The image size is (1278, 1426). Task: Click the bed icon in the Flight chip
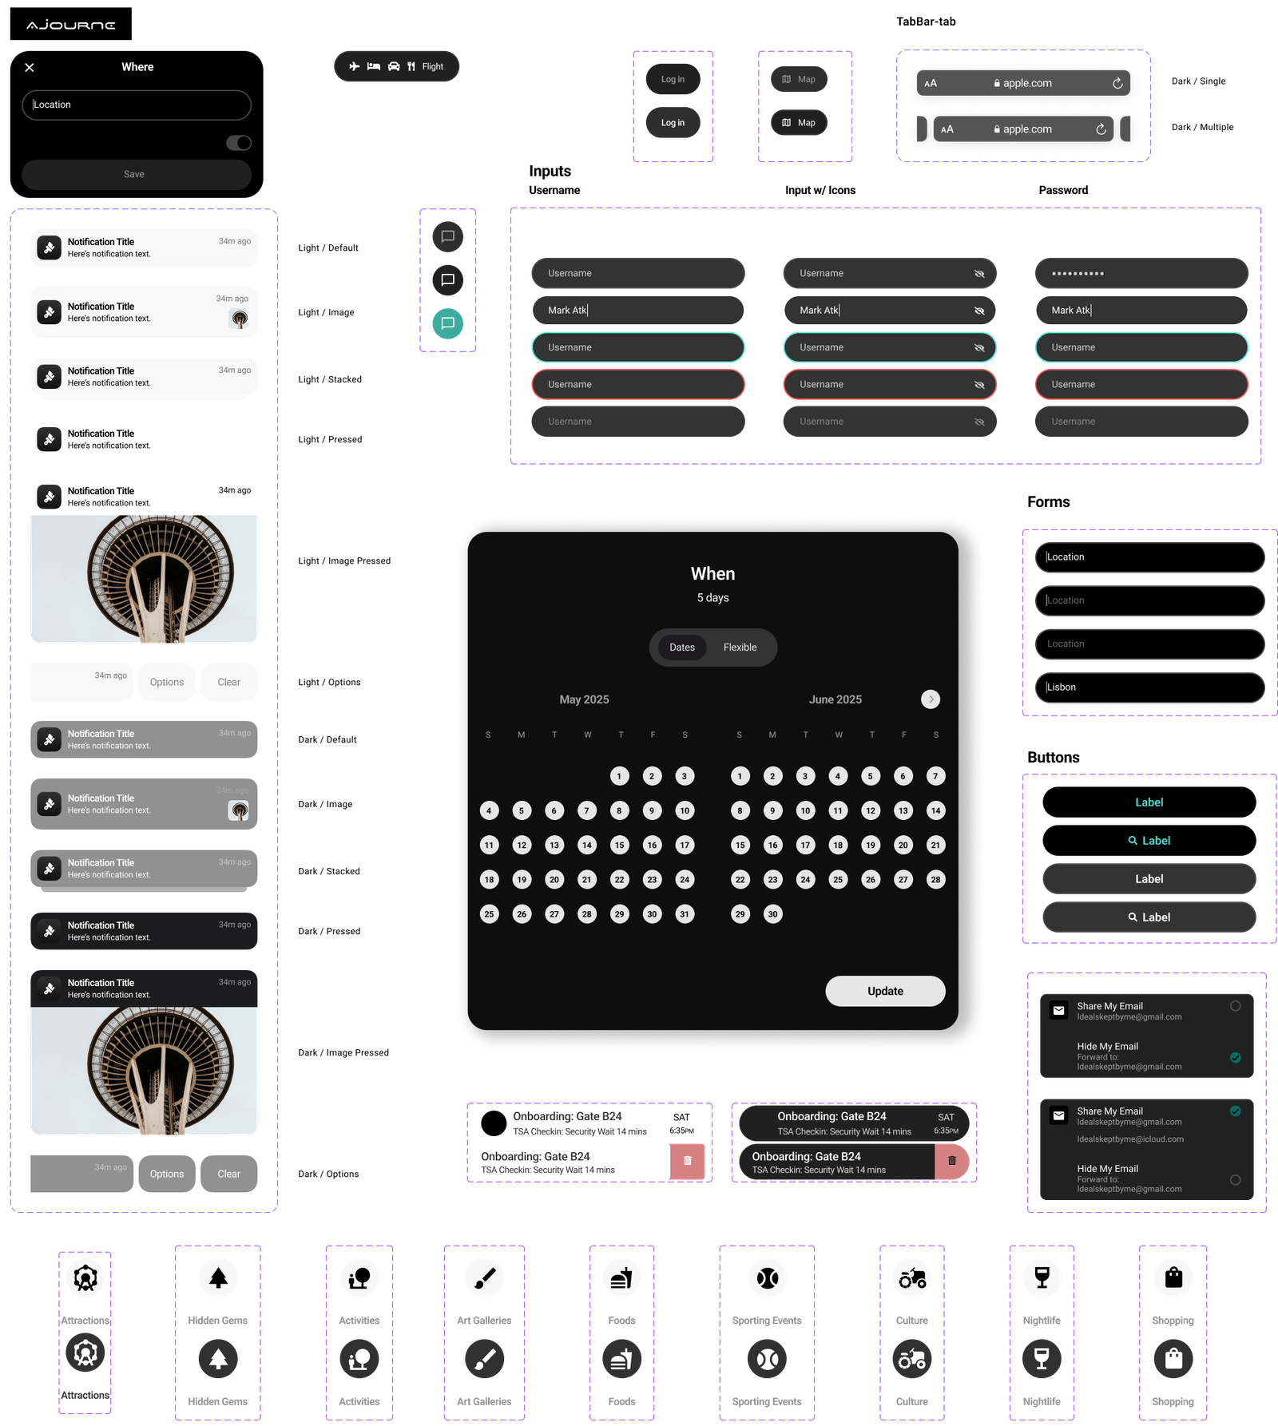click(374, 66)
